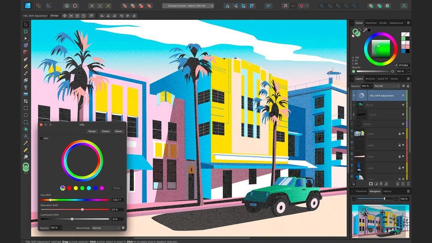Select the Move tool in the left toolbar
The height and width of the screenshot is (243, 432).
point(25,24)
